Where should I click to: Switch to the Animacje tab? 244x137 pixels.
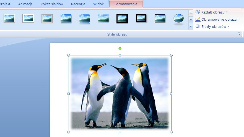25,4
